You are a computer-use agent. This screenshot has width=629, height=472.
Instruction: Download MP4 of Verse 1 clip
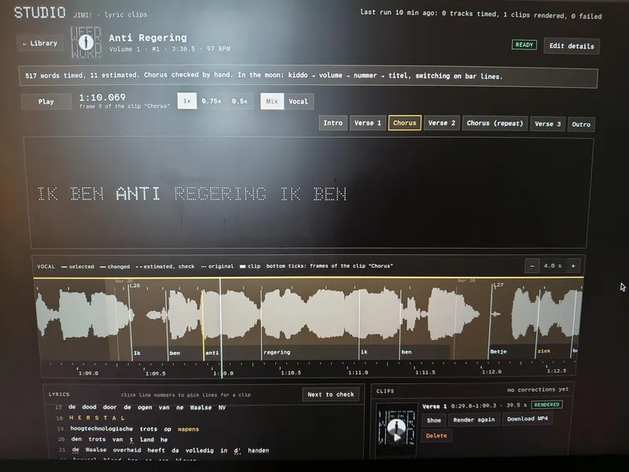pos(527,419)
